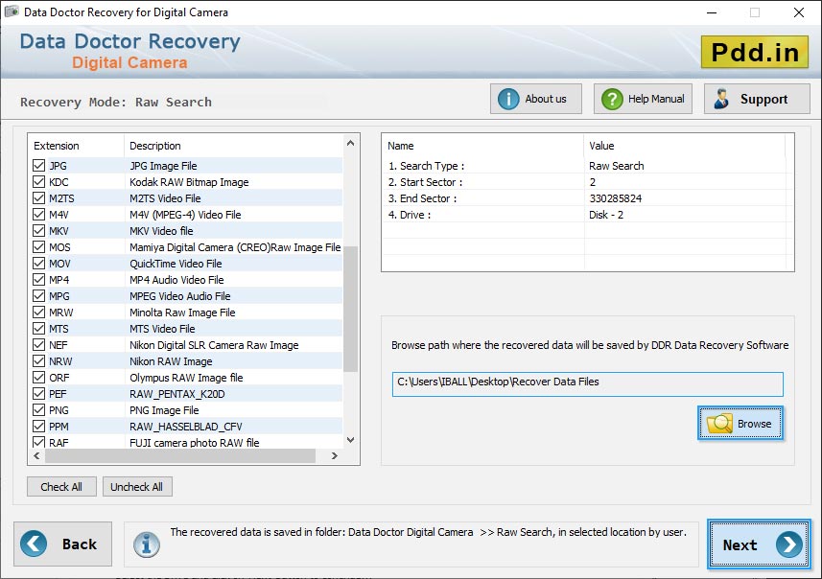Click the About us info icon
The width and height of the screenshot is (822, 579).
pyautogui.click(x=508, y=99)
